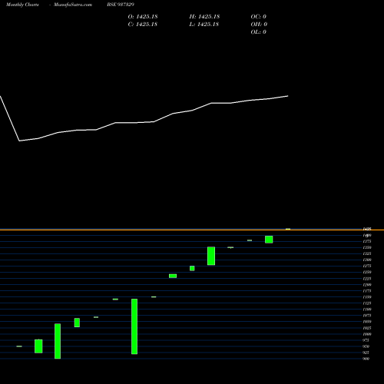Click the 950 price axis label
This screenshot has width=384, height=384.
[366, 346]
